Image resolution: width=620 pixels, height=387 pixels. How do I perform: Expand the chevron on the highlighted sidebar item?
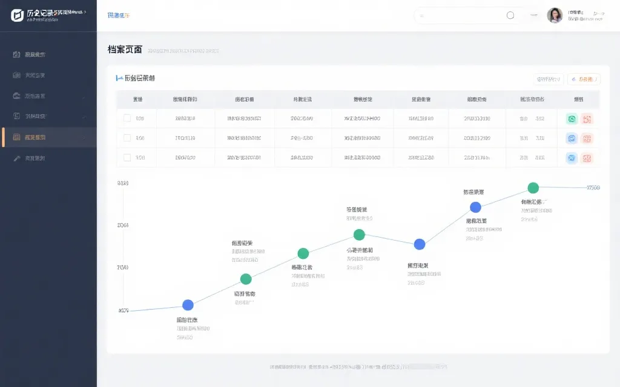[x=84, y=137]
